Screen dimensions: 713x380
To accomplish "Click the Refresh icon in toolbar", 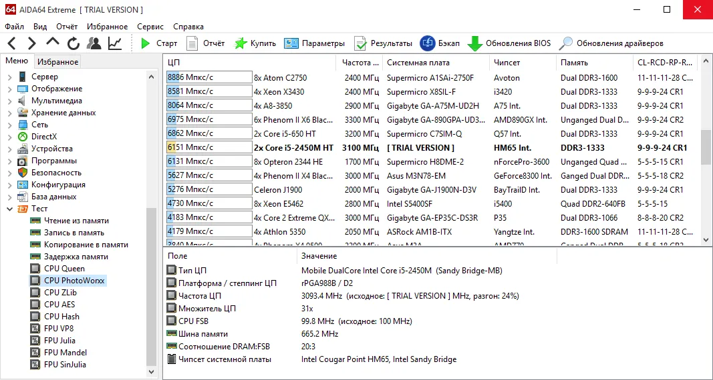I will tap(73, 43).
